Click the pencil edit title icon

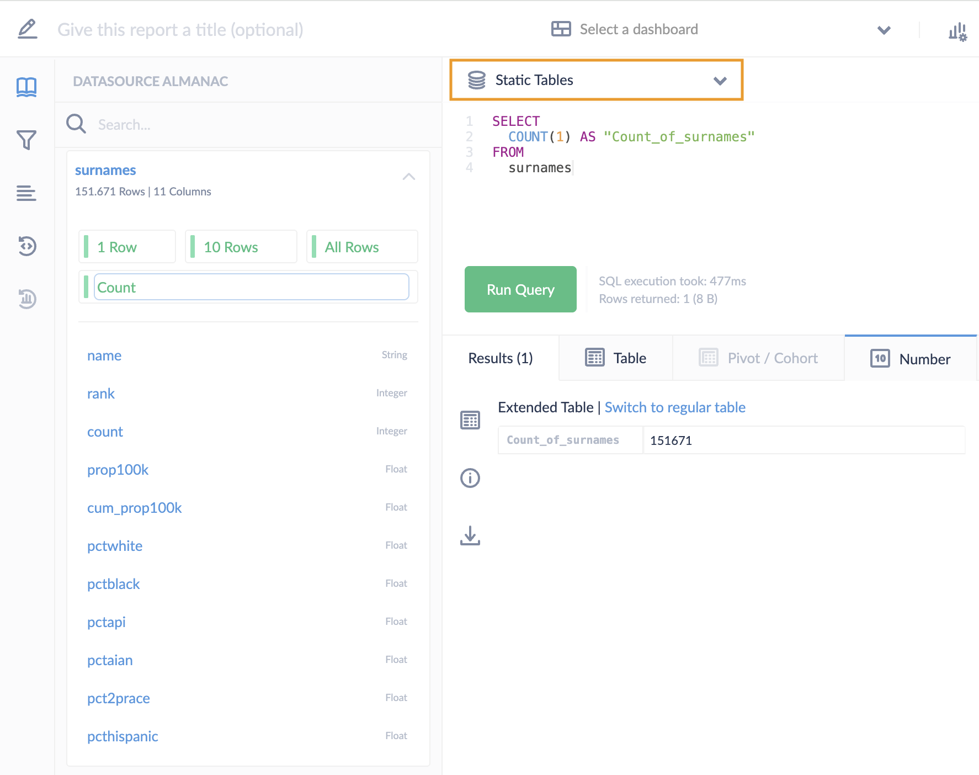[x=27, y=29]
